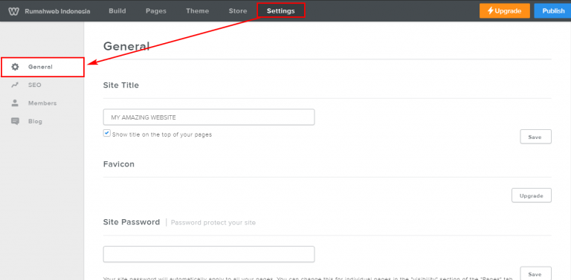Click the lightning bolt on Upgrade

491,11
